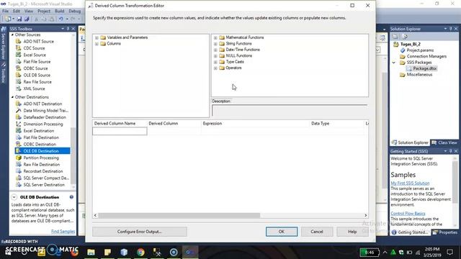
Task: Open My First SSIS Solution link
Action: point(410,183)
